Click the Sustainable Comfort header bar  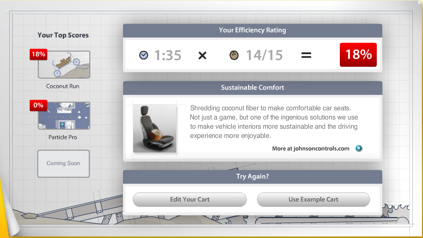252,87
